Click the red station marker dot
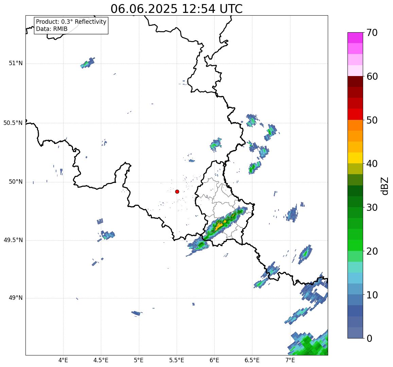This screenshot has height=367, width=393. pos(177,191)
